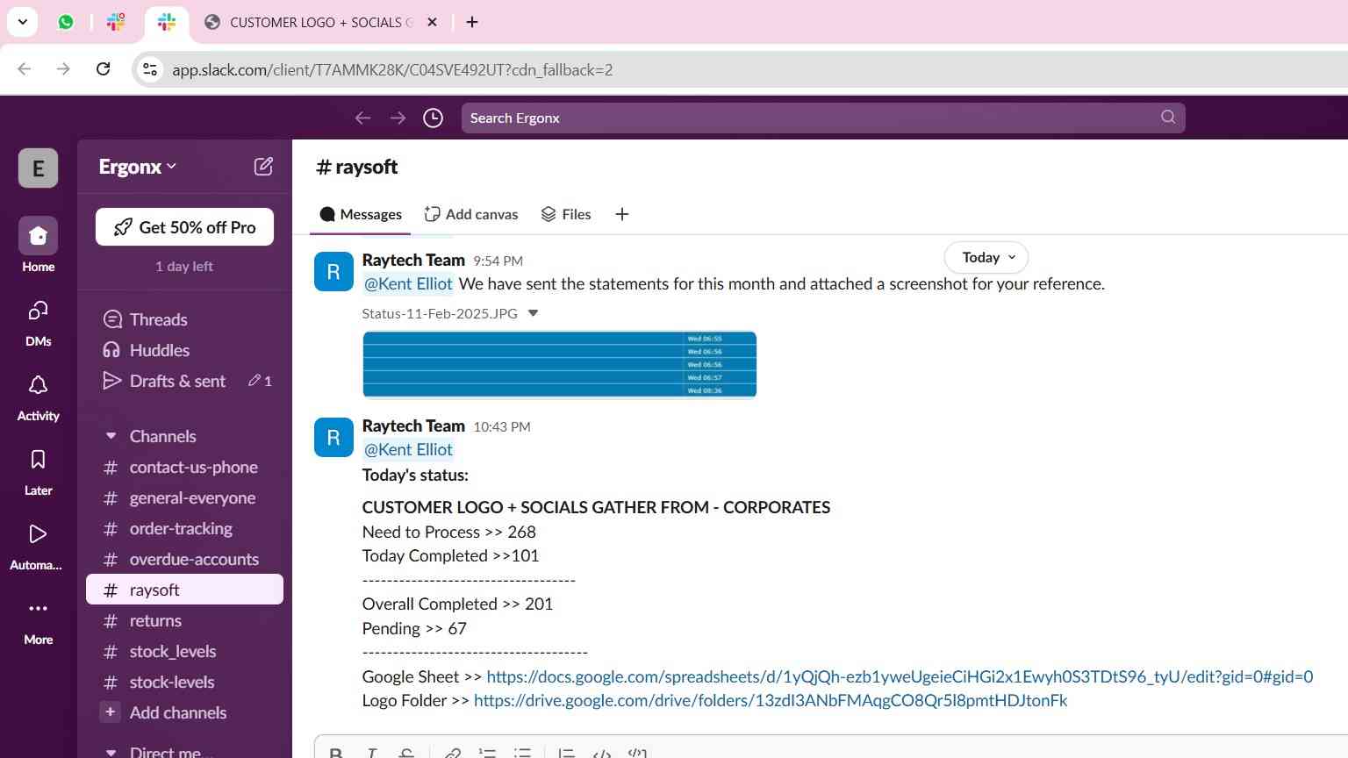This screenshot has width=1348, height=758.
Task: Toggle italic formatting in composer
Action: pos(371,753)
